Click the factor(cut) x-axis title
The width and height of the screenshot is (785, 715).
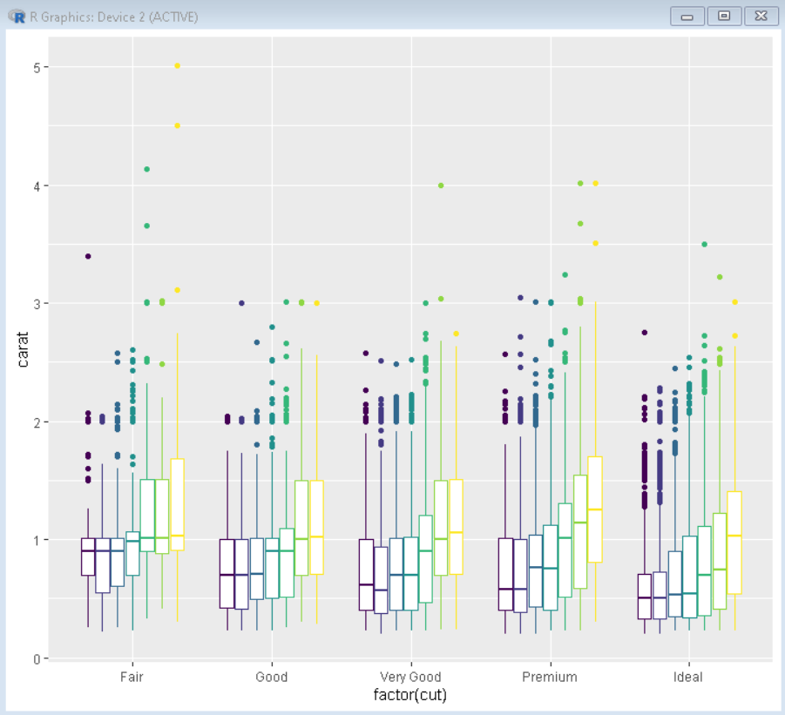pos(409,695)
